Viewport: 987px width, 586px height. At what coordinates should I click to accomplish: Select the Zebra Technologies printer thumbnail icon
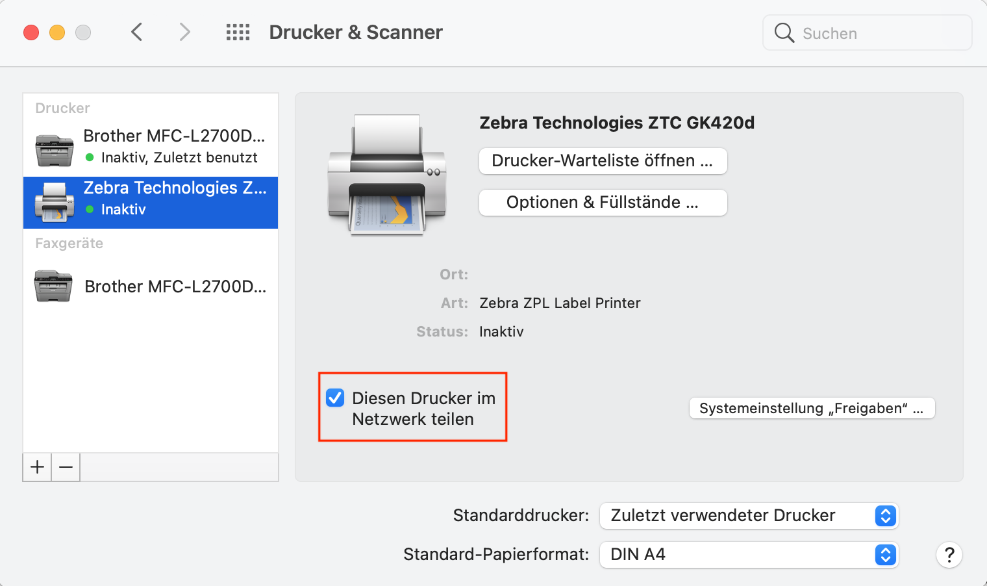(x=54, y=202)
